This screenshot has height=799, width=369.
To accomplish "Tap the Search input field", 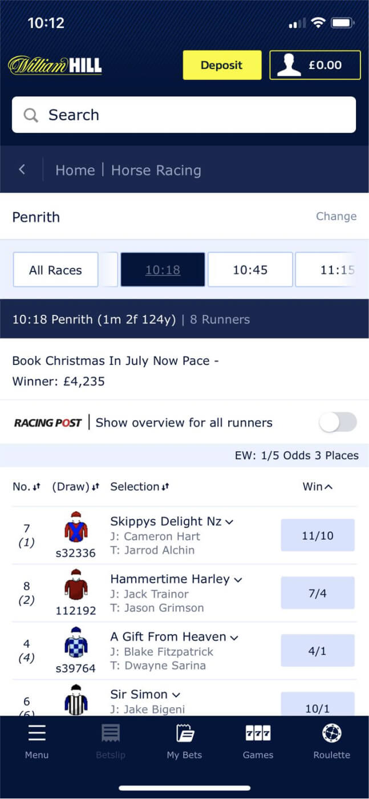I will [171, 115].
